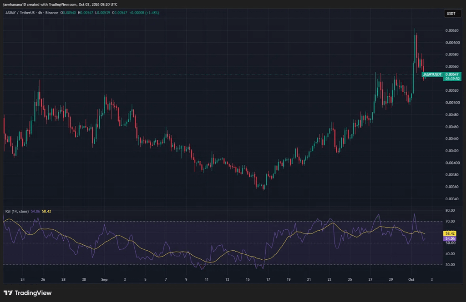
Task: Click the low value L0.00539 in legend
Action: [102, 13]
